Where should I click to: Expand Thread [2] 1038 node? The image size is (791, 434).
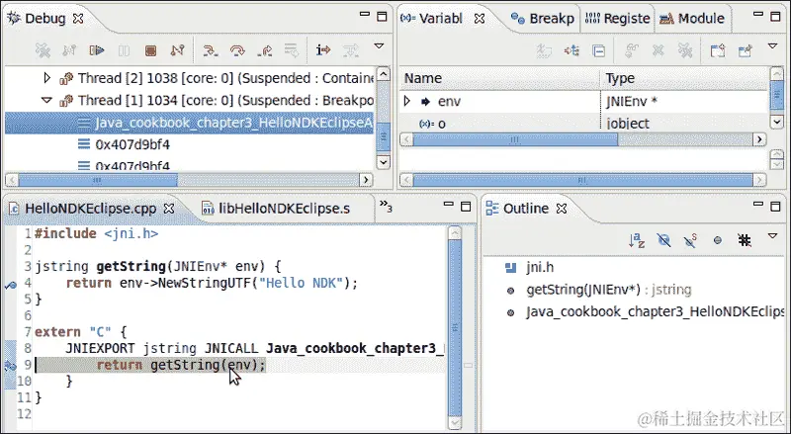coord(46,78)
